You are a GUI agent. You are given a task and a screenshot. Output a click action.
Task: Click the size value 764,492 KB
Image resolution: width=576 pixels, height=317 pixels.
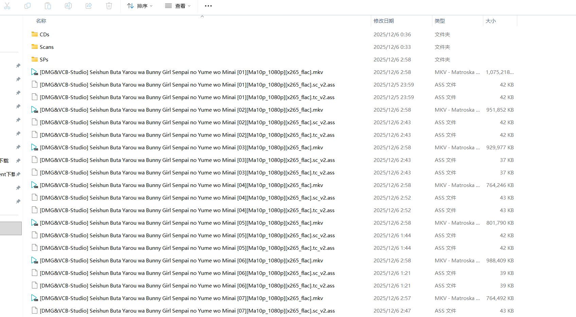500,298
